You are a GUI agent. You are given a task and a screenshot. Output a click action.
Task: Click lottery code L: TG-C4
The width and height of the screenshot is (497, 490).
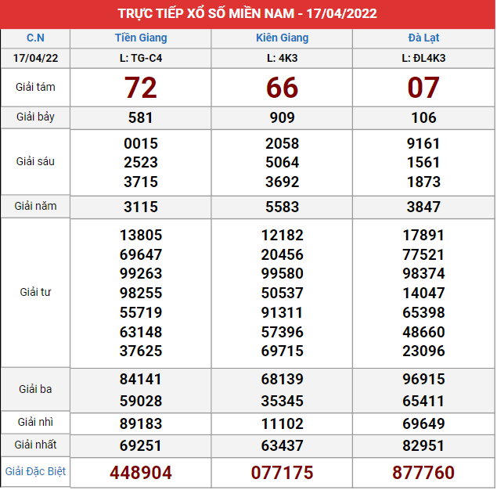coord(141,58)
